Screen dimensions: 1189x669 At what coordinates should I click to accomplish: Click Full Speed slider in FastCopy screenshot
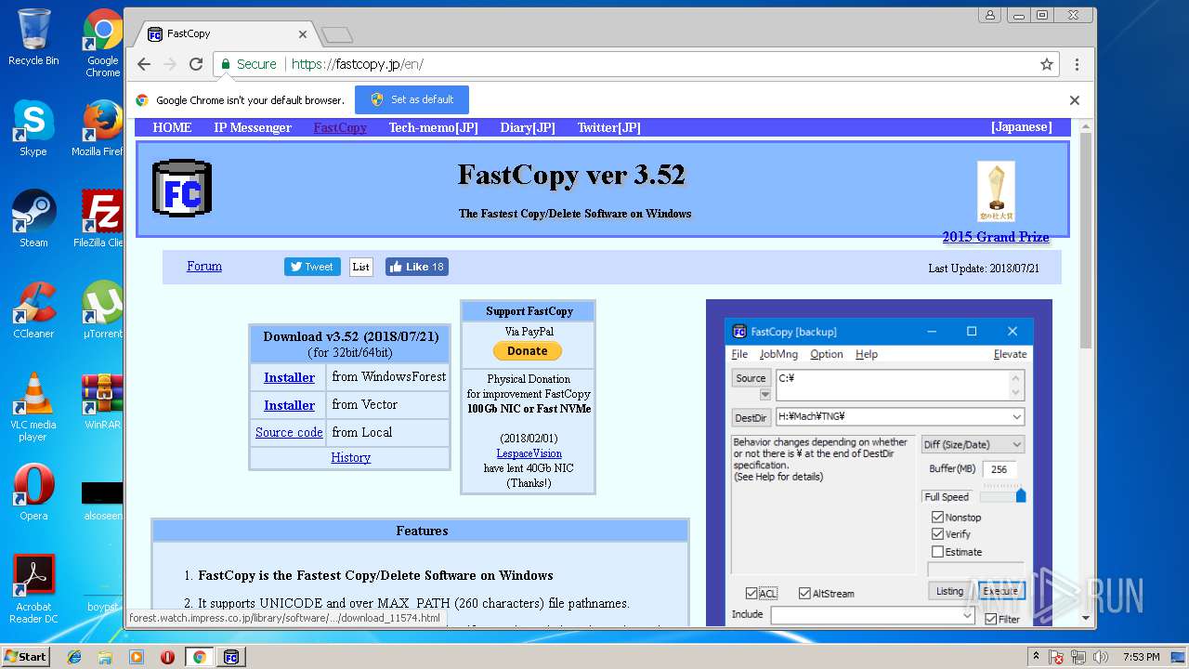point(1002,496)
